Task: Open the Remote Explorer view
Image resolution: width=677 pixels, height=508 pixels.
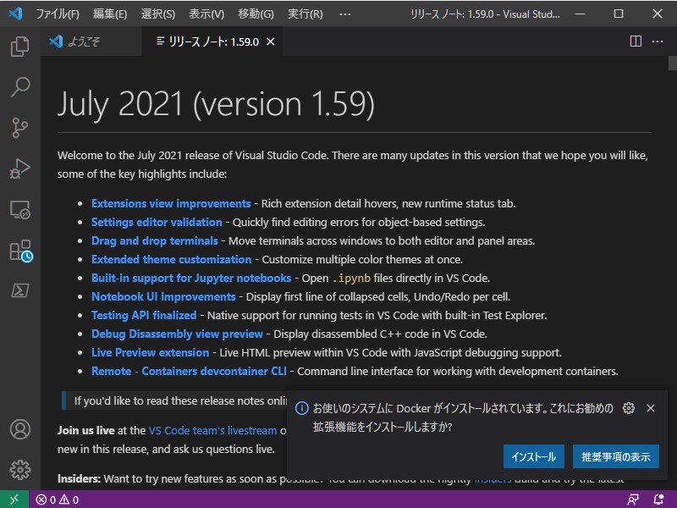Action: point(19,209)
